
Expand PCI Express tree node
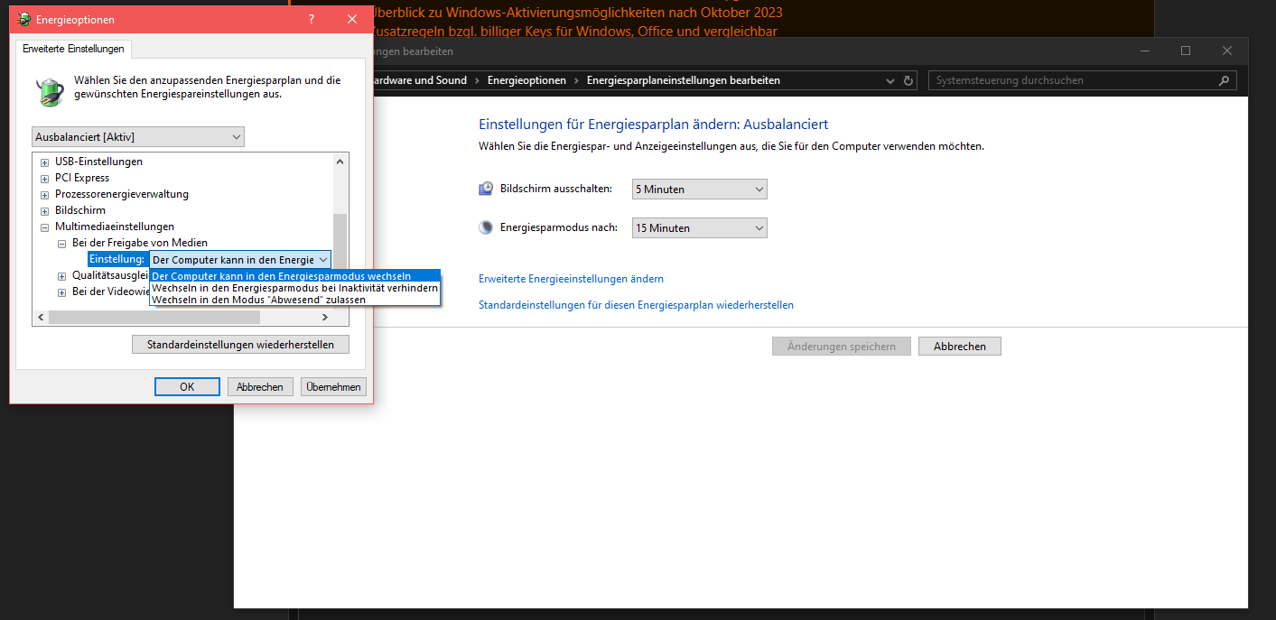coord(44,178)
